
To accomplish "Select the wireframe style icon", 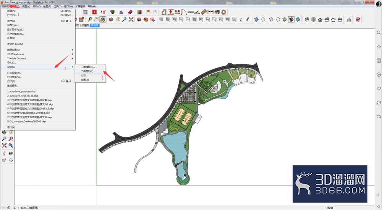I will tap(271, 19).
